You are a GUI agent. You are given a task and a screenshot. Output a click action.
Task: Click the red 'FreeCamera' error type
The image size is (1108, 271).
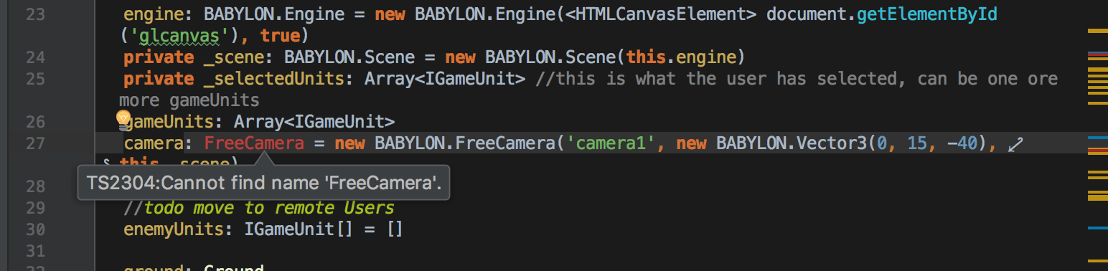pos(254,143)
